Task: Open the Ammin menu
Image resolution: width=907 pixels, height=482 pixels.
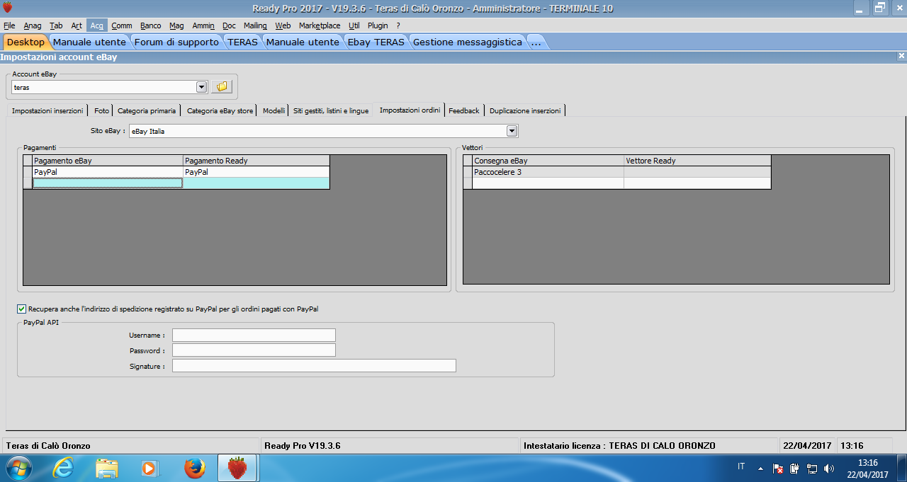Action: pyautogui.click(x=203, y=25)
